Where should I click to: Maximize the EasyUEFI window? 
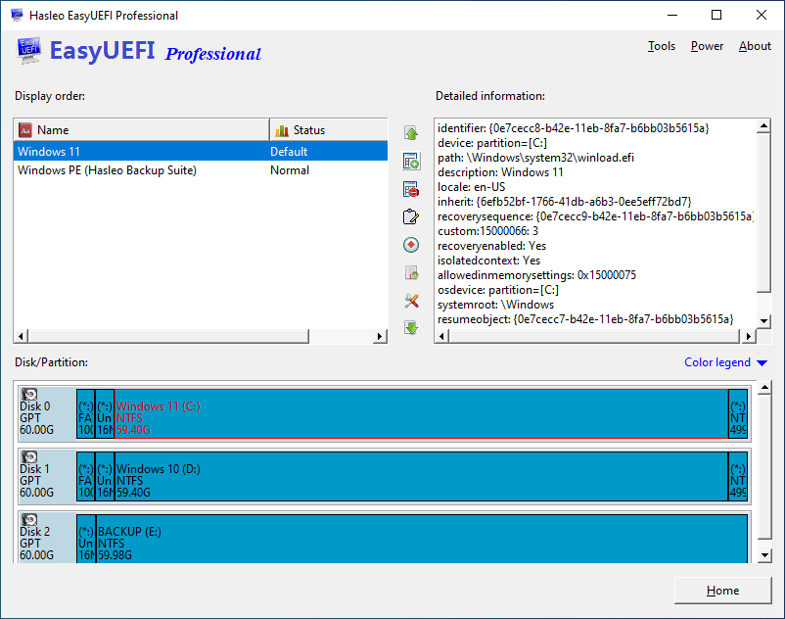tap(716, 15)
